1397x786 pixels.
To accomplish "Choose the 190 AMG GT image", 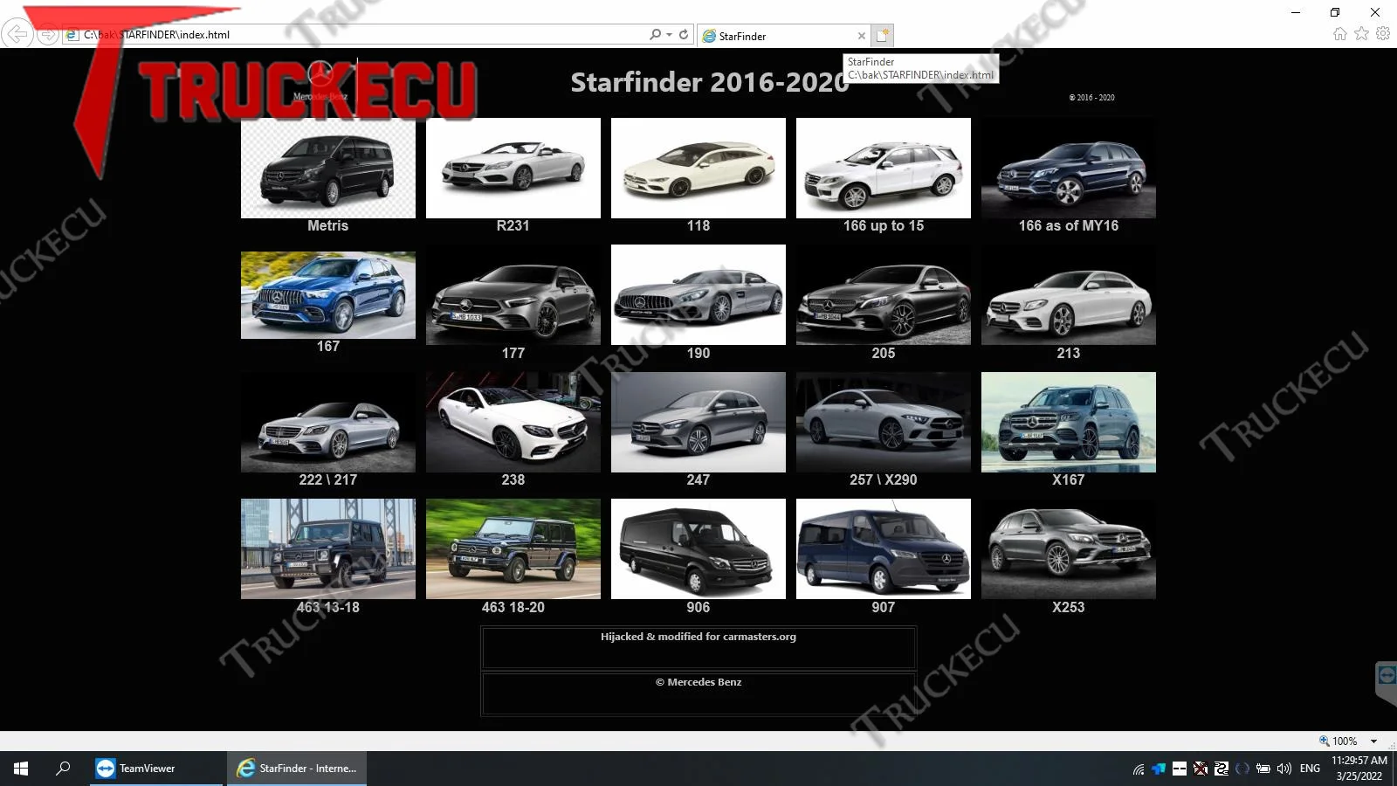I will tap(698, 294).
